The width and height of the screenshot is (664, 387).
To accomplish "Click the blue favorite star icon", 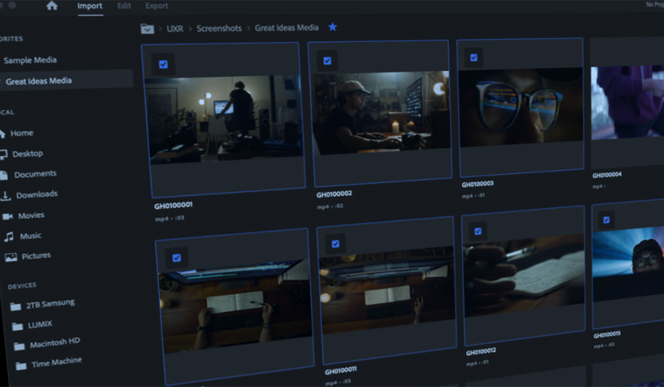I will [x=333, y=27].
